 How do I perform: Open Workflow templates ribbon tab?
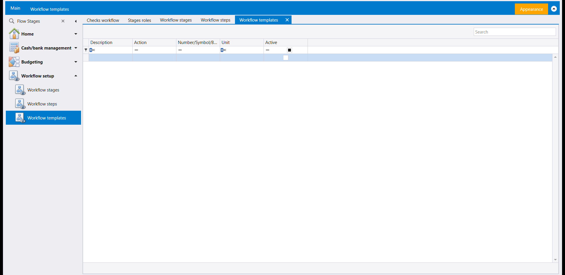pos(50,9)
